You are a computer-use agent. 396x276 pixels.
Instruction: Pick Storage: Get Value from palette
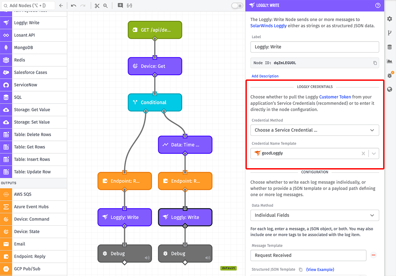click(x=33, y=110)
